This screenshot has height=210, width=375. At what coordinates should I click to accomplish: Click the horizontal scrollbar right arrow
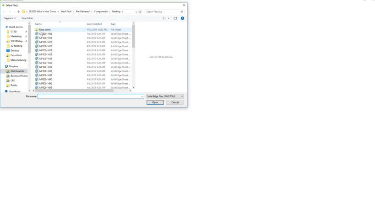[x=130, y=91]
